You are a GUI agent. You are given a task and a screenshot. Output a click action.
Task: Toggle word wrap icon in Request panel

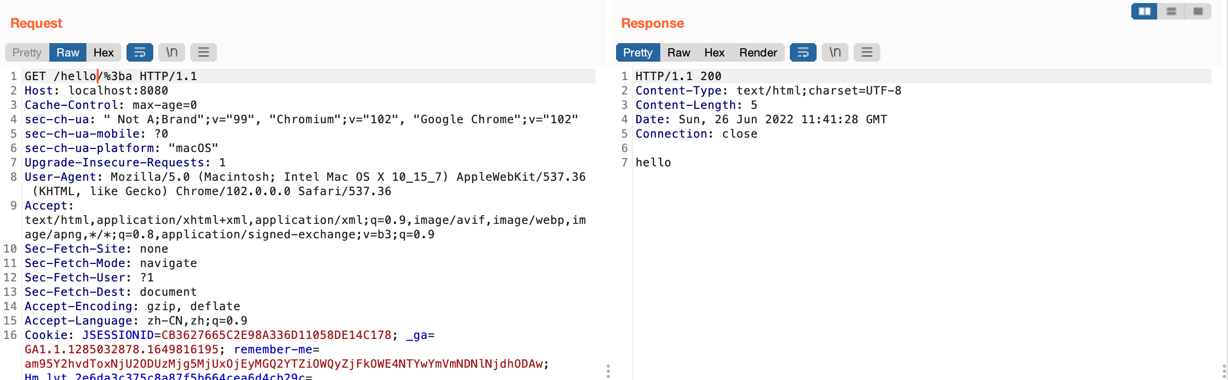(139, 52)
